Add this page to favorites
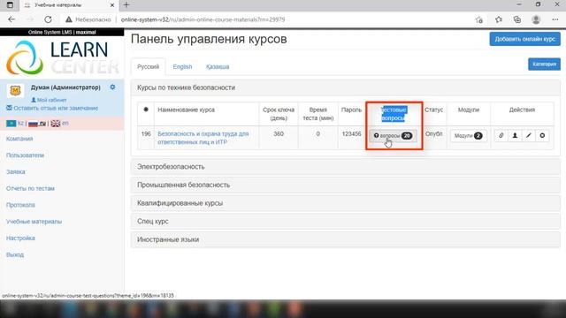The image size is (566, 318). (479, 19)
